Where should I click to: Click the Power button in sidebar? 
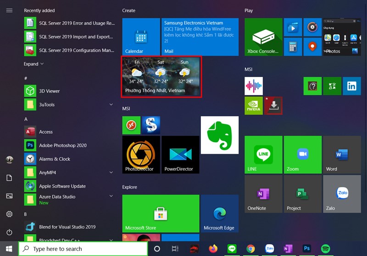click(x=9, y=233)
